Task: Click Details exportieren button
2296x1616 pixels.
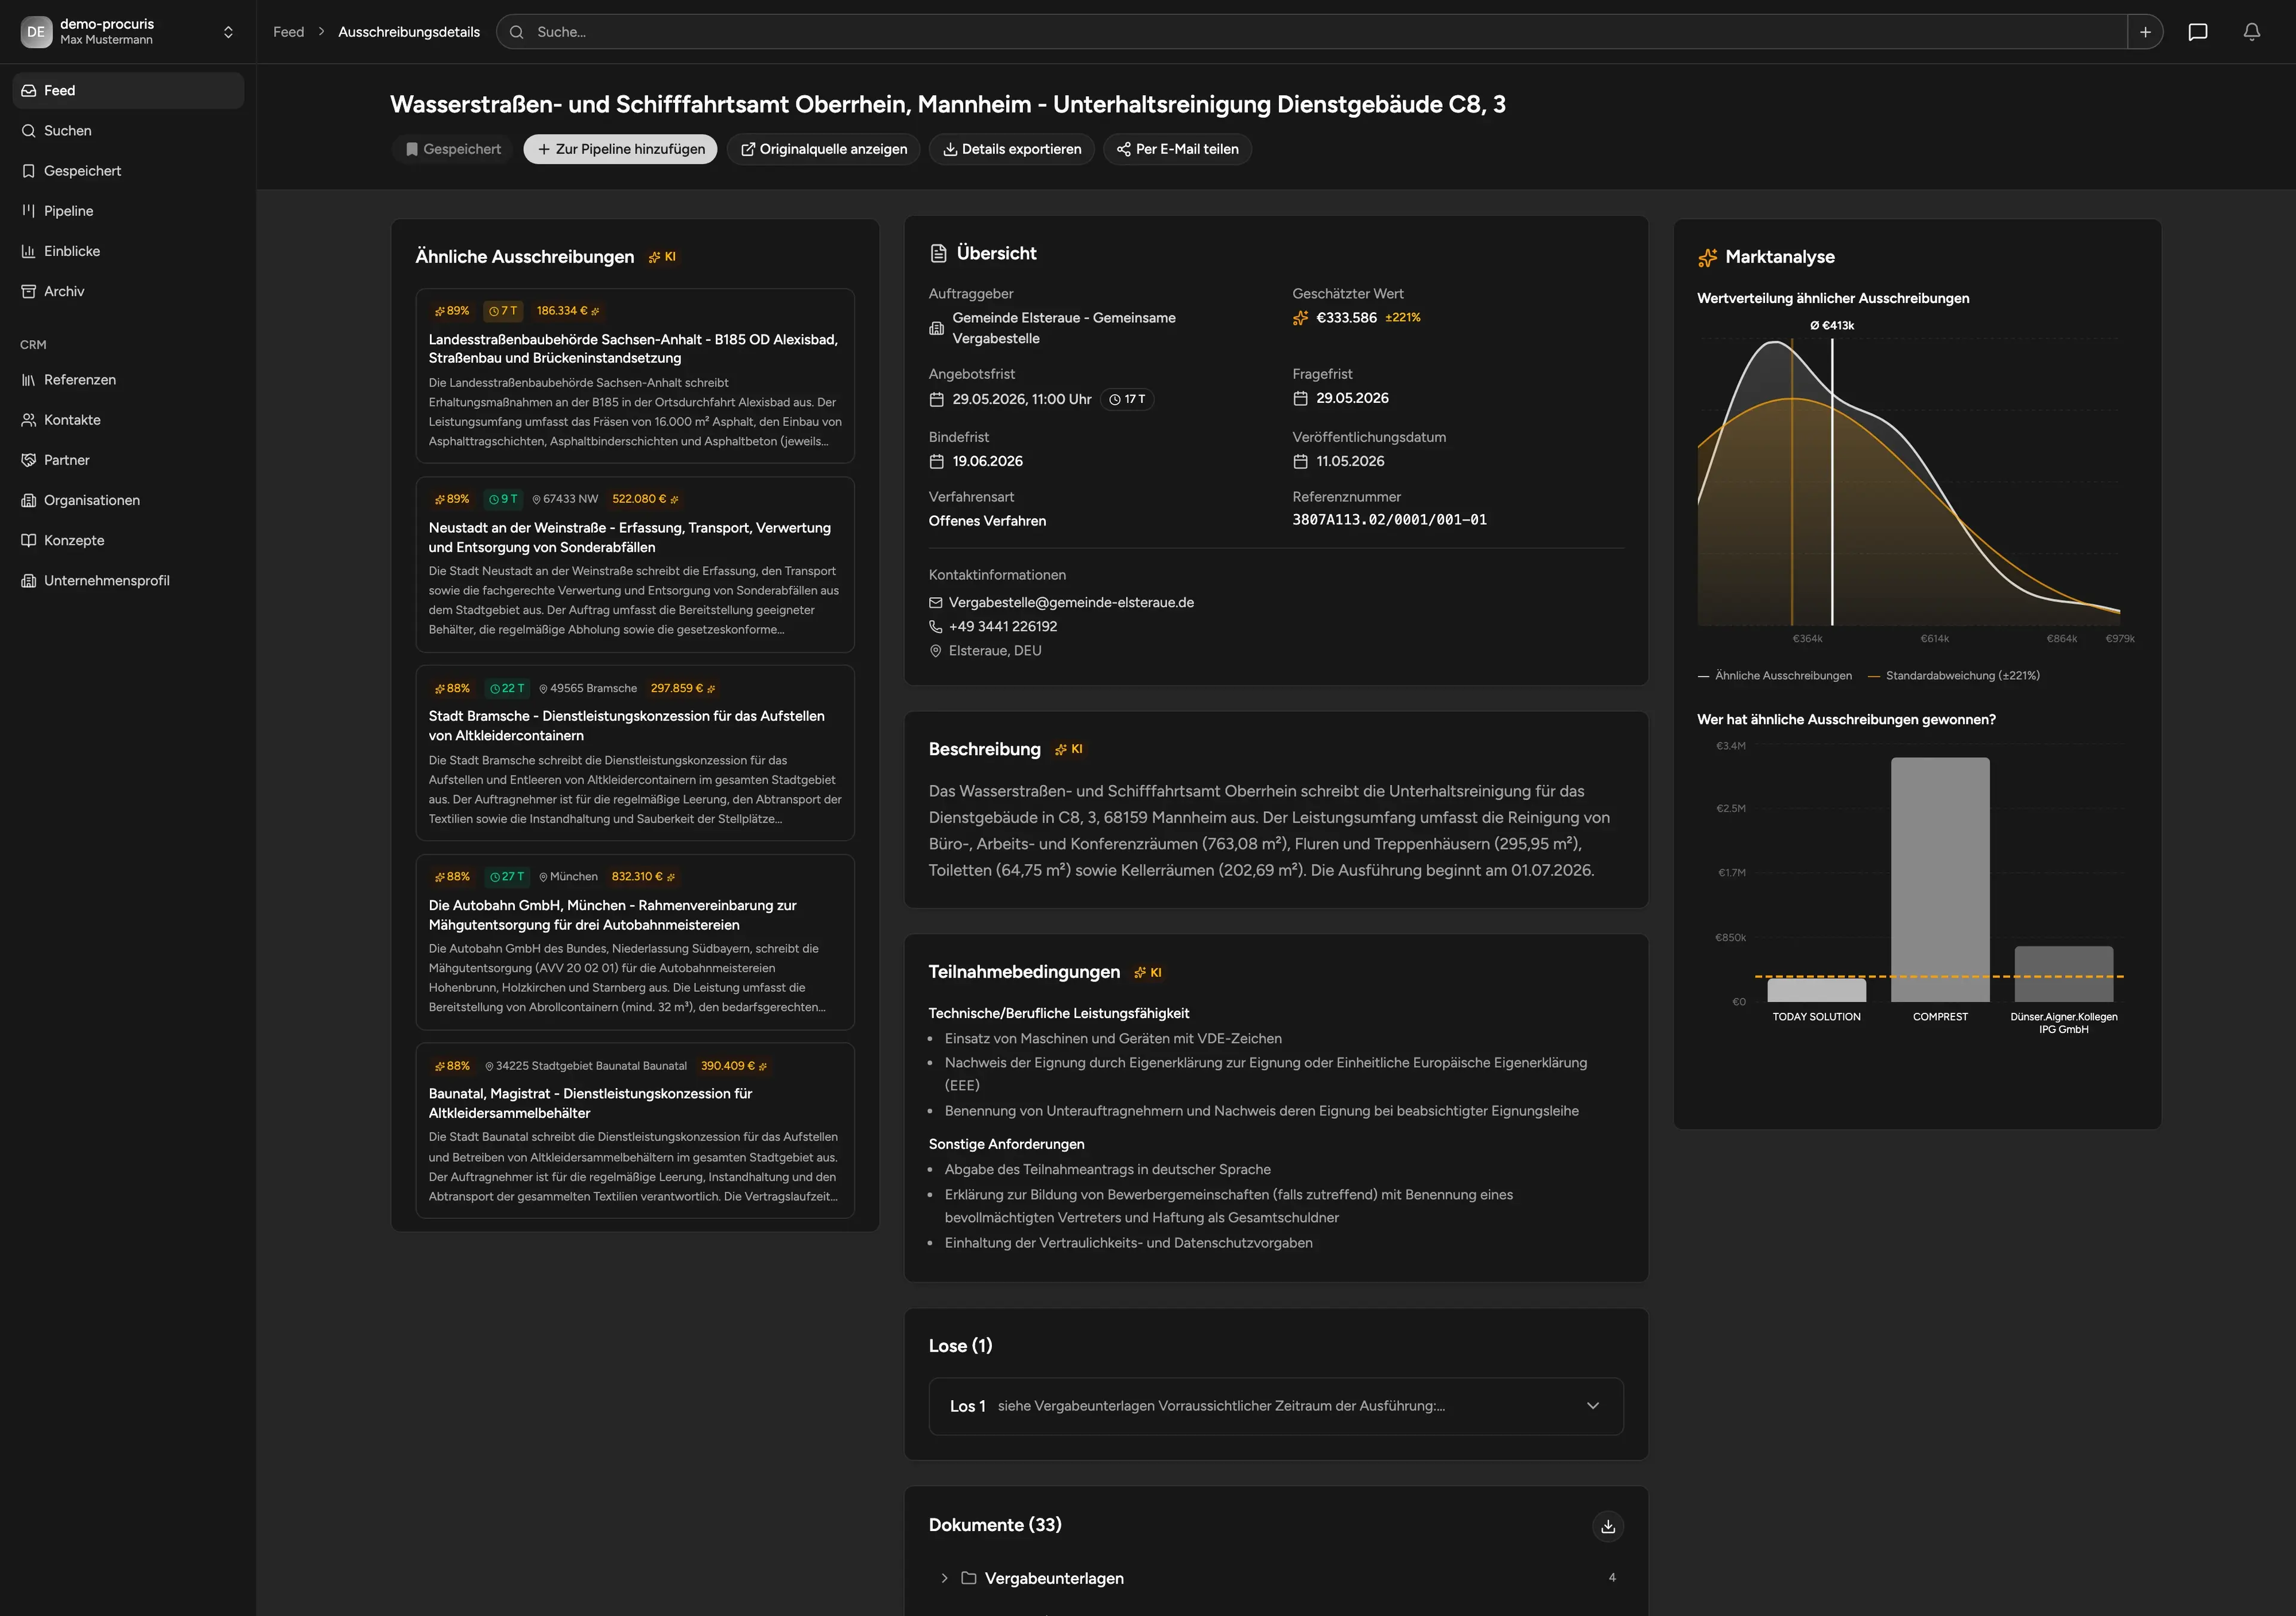Action: click(1011, 149)
